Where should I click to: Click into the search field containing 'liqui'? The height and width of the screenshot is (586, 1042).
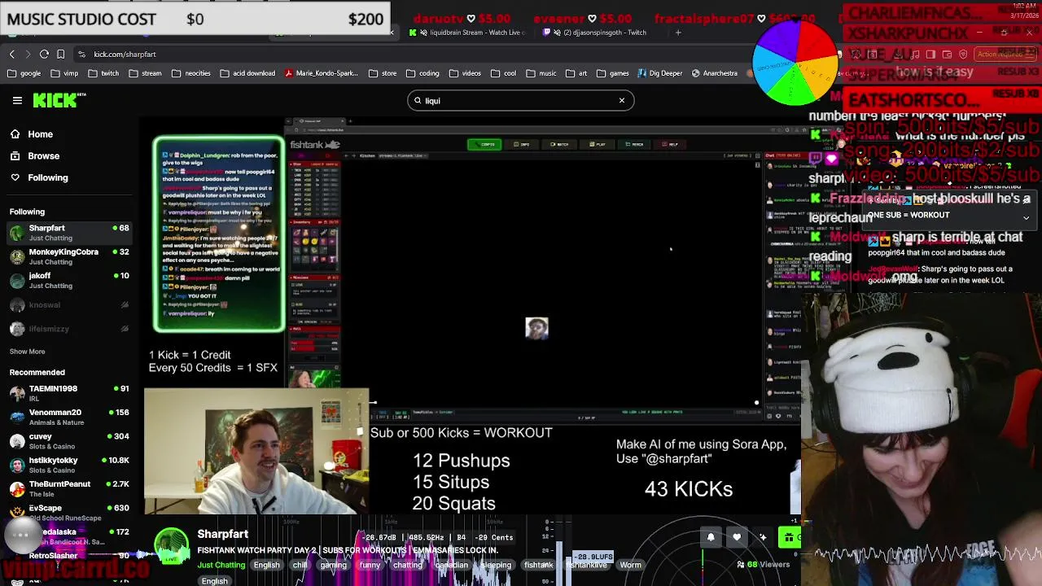click(x=520, y=100)
